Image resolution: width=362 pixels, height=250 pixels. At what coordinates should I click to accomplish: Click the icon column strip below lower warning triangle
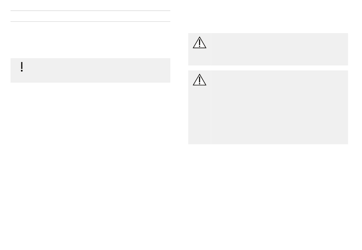point(199,115)
